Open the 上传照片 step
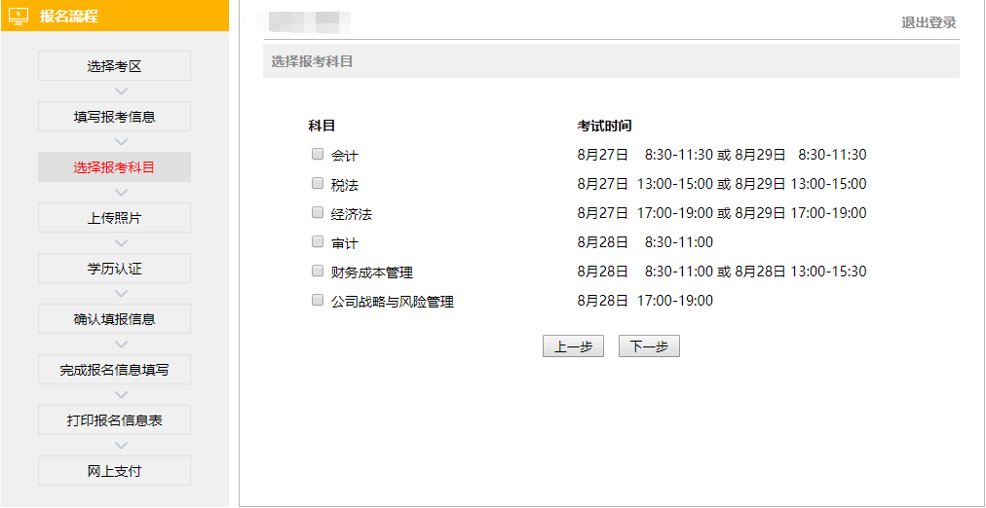 pyautogui.click(x=114, y=218)
